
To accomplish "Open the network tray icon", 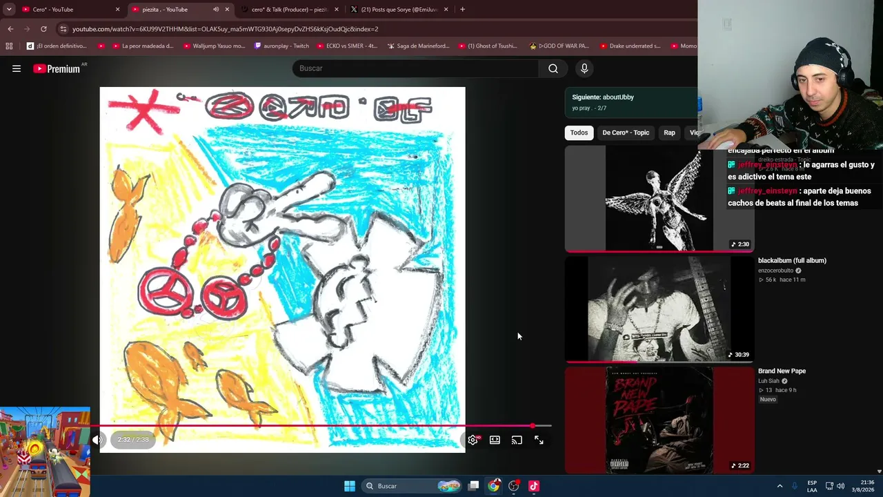I will (x=829, y=486).
